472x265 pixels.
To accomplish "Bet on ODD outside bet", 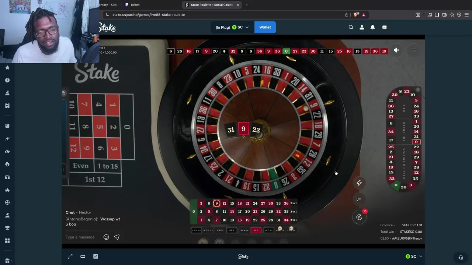I will [x=232, y=230].
